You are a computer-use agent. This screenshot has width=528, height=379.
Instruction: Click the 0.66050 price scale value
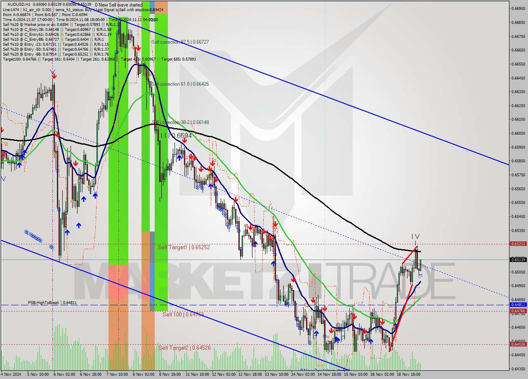518,133
